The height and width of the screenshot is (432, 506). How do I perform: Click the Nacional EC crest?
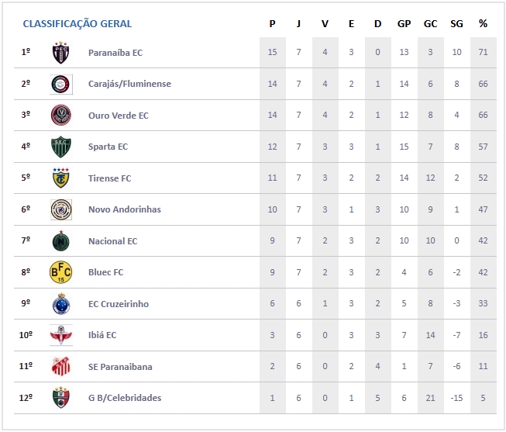[61, 241]
